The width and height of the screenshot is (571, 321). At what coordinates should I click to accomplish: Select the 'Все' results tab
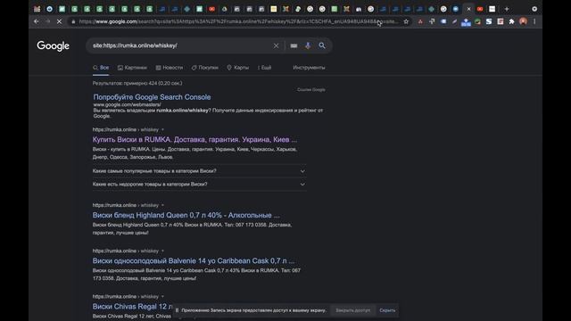point(101,68)
